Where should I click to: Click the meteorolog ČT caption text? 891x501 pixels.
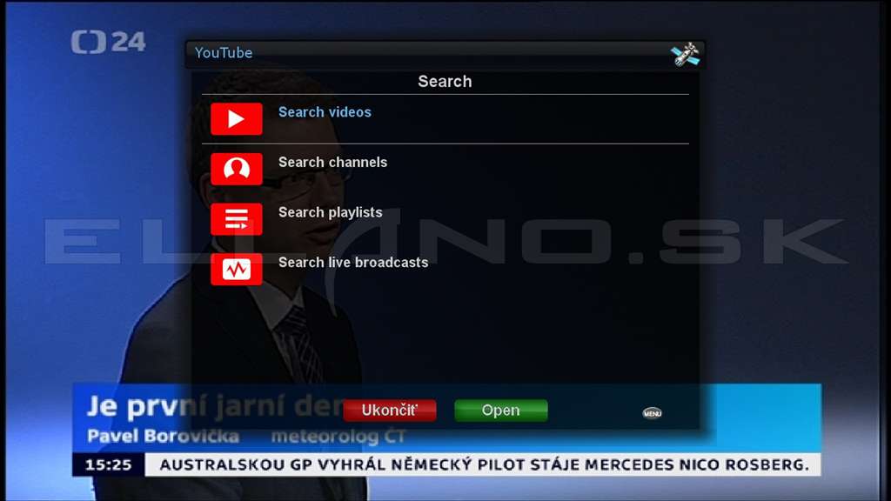pos(338,437)
